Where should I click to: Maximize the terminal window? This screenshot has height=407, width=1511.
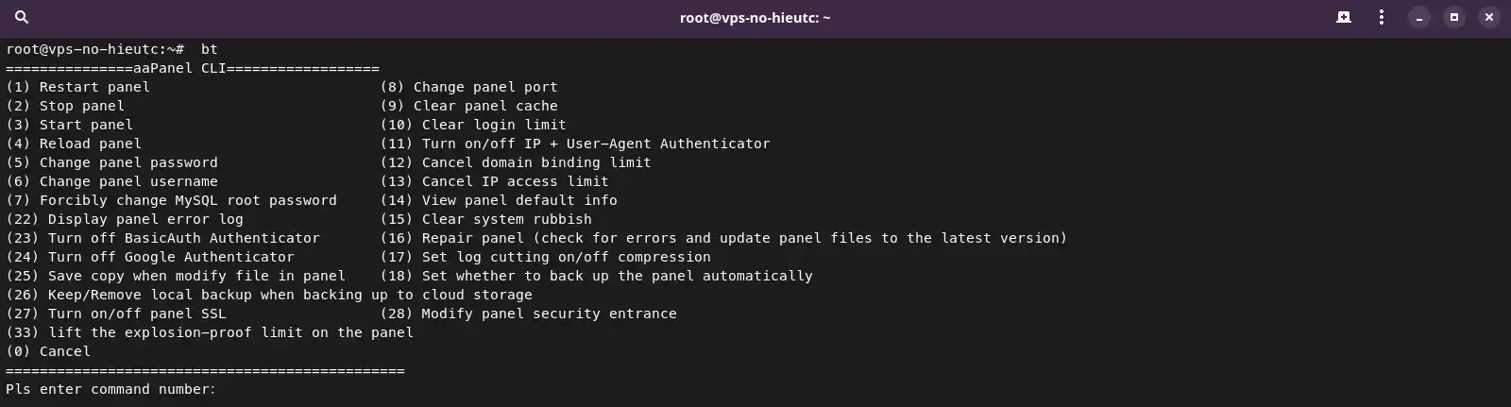coord(1454,17)
